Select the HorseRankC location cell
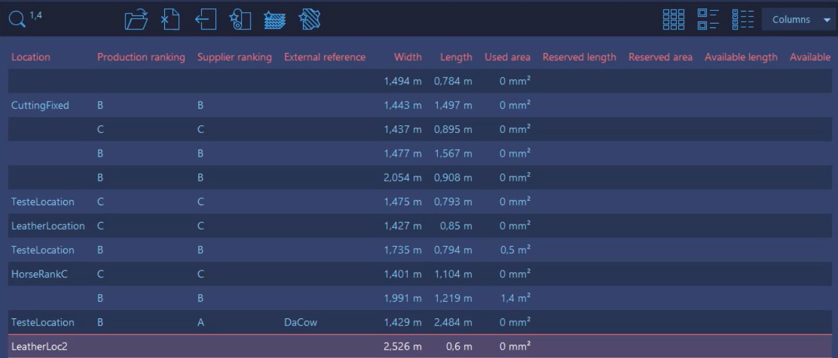This screenshot has width=838, height=358. point(40,274)
